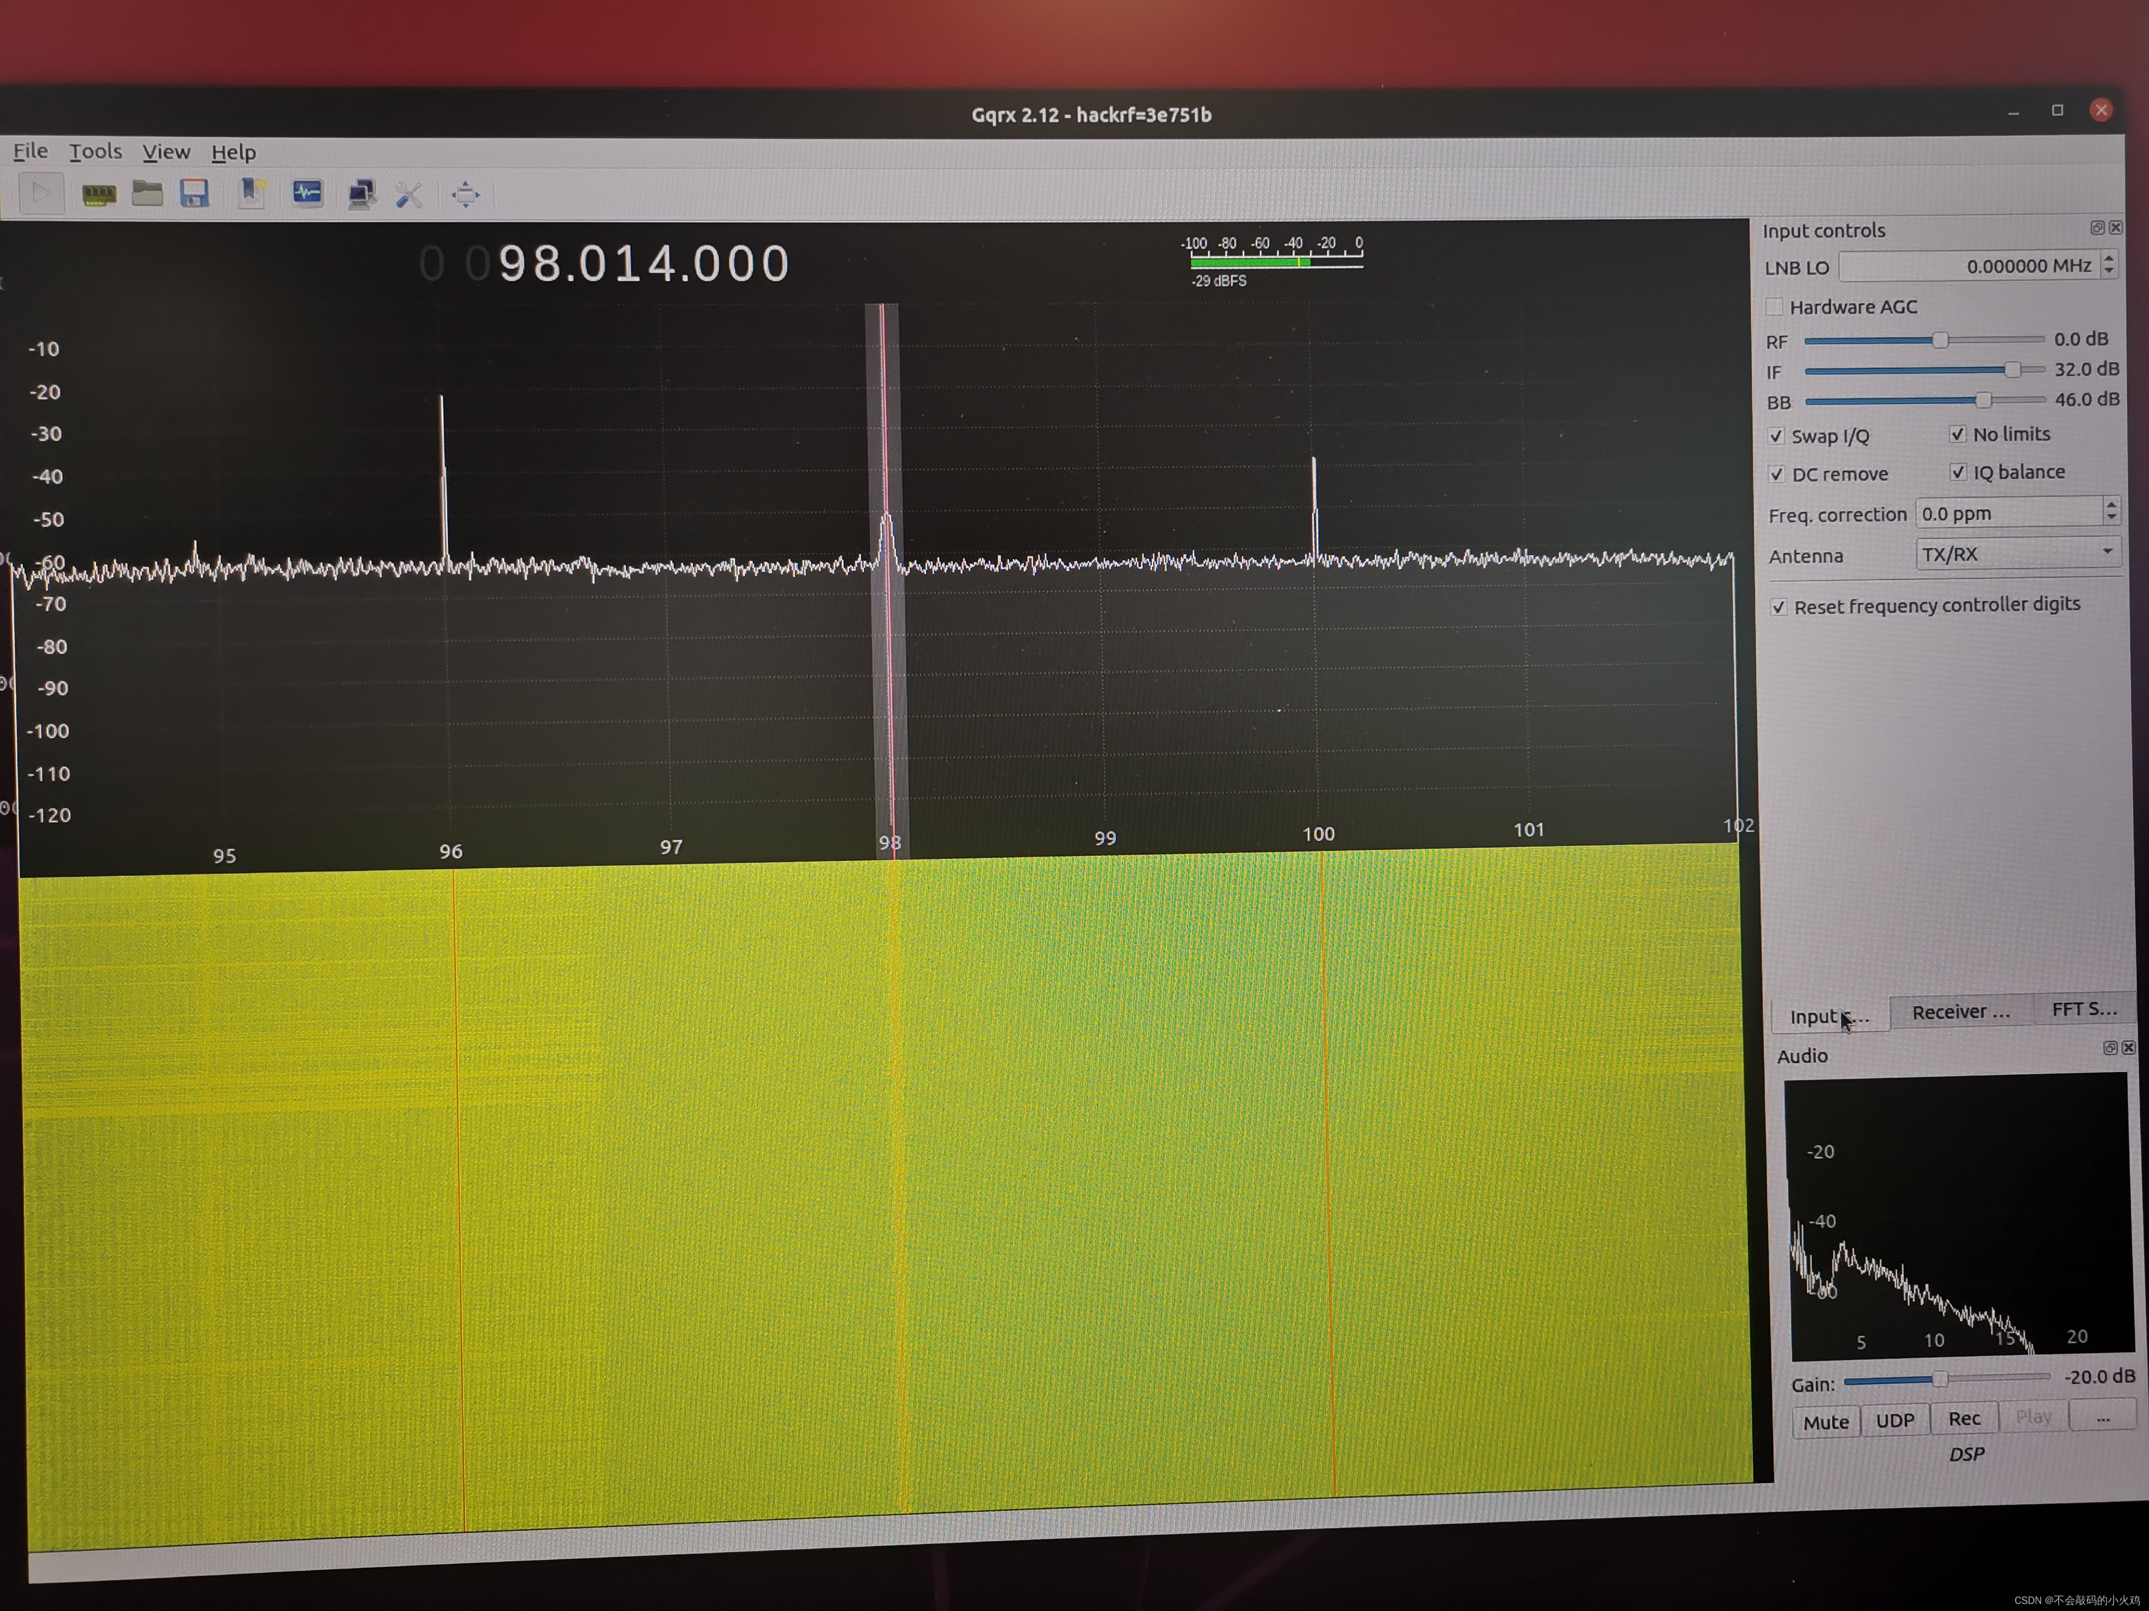Uncheck Reset frequency controller digits

coord(1778,607)
